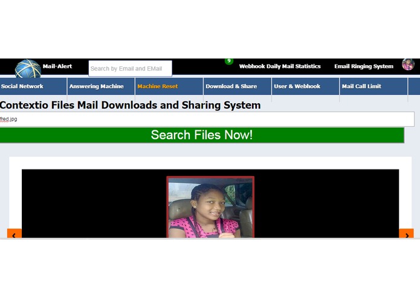The width and height of the screenshot is (420, 298).
Task: Select the Machine Reset tab
Action: click(x=169, y=86)
